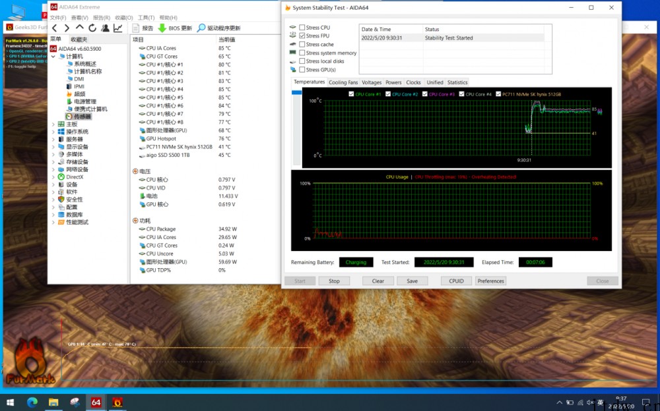Screen dimensions: 660x411
Task: Switch to the Clocks tab
Action: (413, 82)
